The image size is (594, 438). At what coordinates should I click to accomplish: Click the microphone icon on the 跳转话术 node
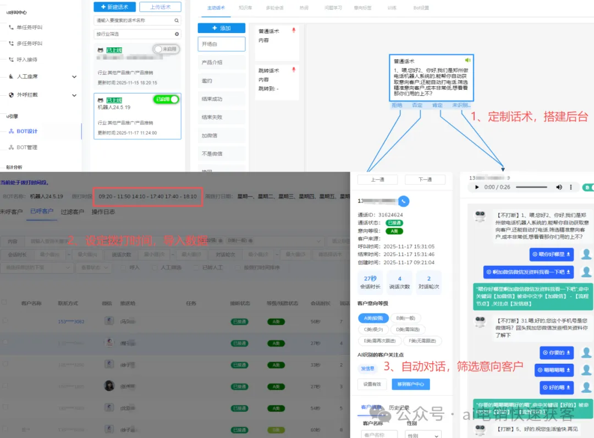click(x=294, y=70)
